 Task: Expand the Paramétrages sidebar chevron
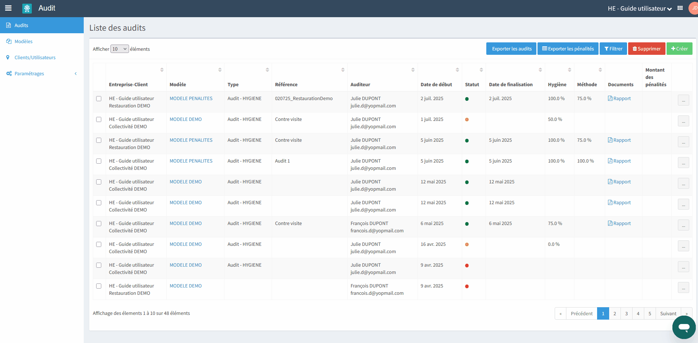pyautogui.click(x=76, y=73)
